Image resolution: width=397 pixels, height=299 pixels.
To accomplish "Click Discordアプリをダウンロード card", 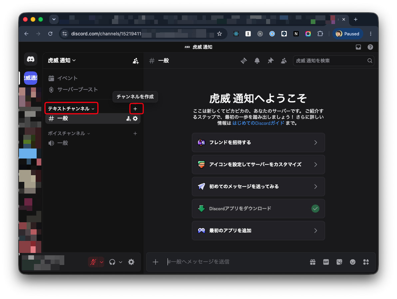I will pyautogui.click(x=258, y=209).
